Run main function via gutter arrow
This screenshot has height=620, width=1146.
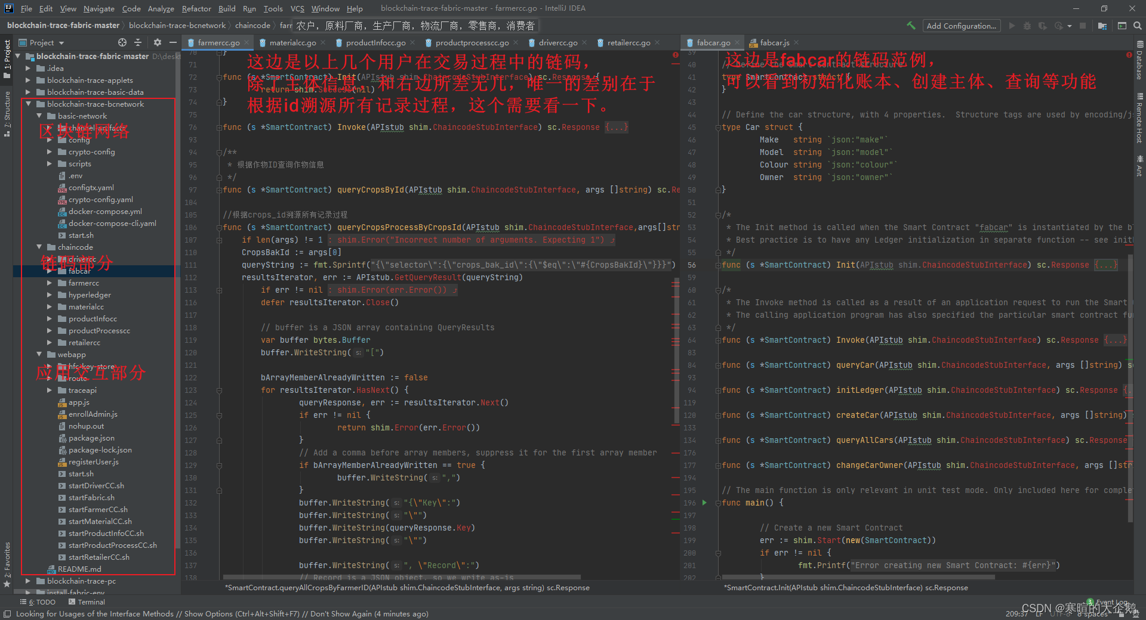click(705, 503)
